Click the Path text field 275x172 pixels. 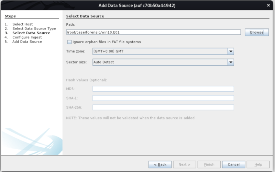pyautogui.click(x=153, y=32)
